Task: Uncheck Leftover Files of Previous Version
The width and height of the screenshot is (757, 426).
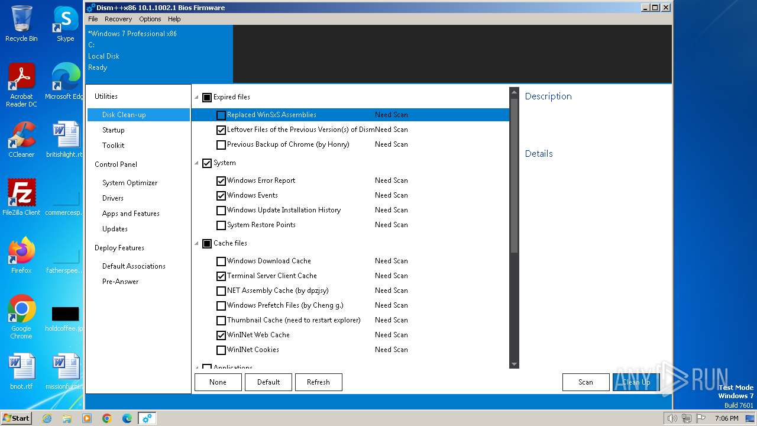Action: (x=221, y=130)
